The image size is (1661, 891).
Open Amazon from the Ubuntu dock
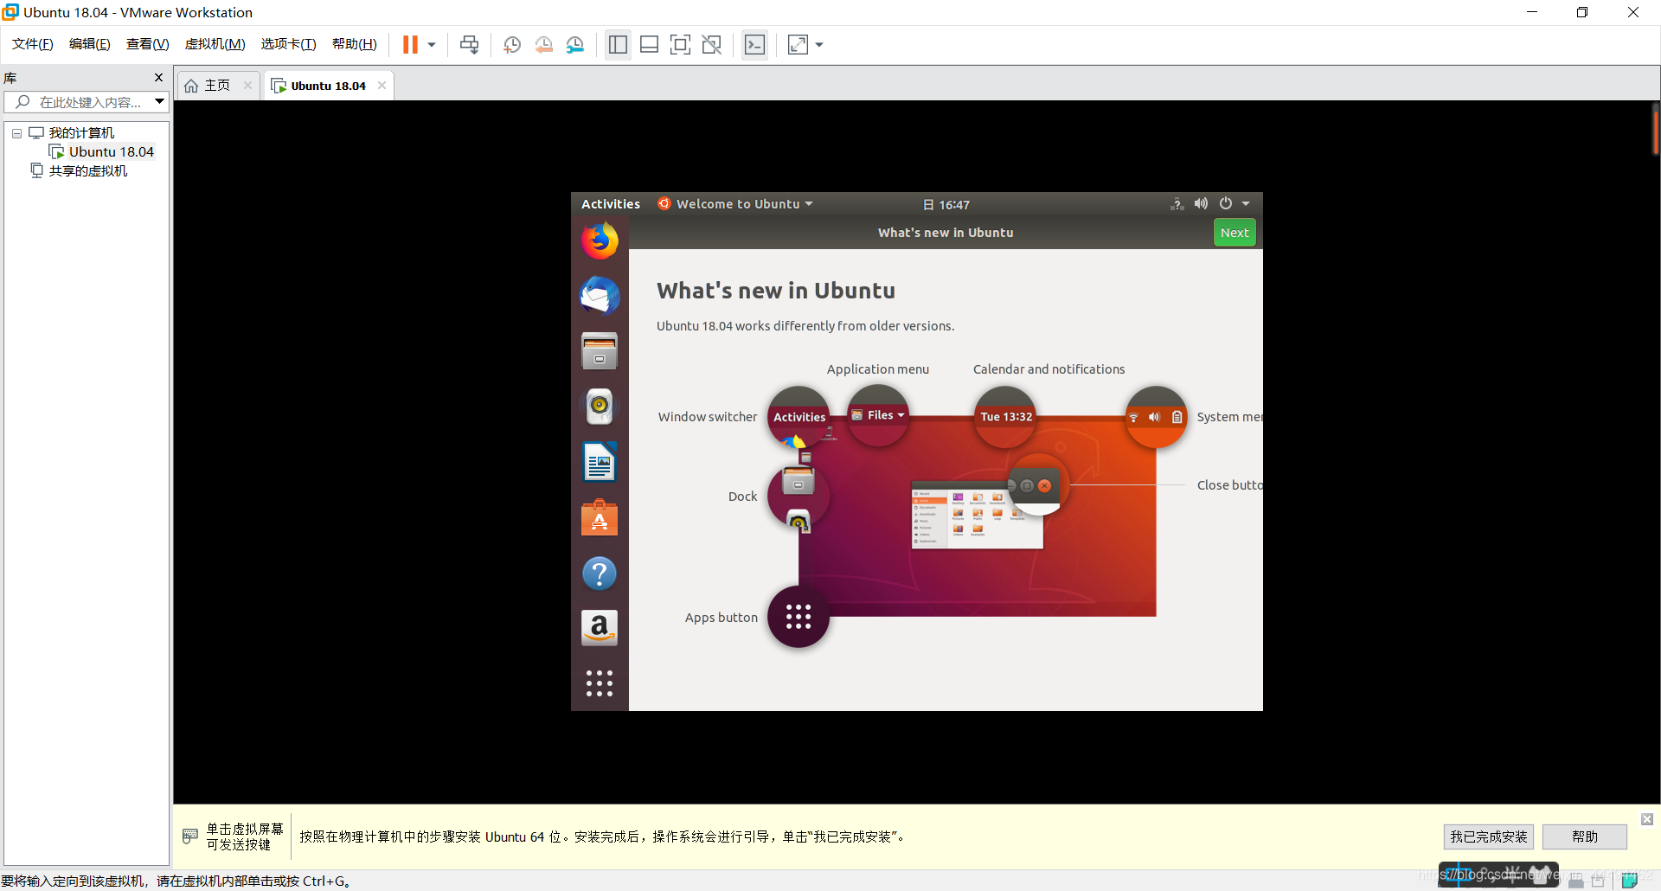[x=600, y=628]
